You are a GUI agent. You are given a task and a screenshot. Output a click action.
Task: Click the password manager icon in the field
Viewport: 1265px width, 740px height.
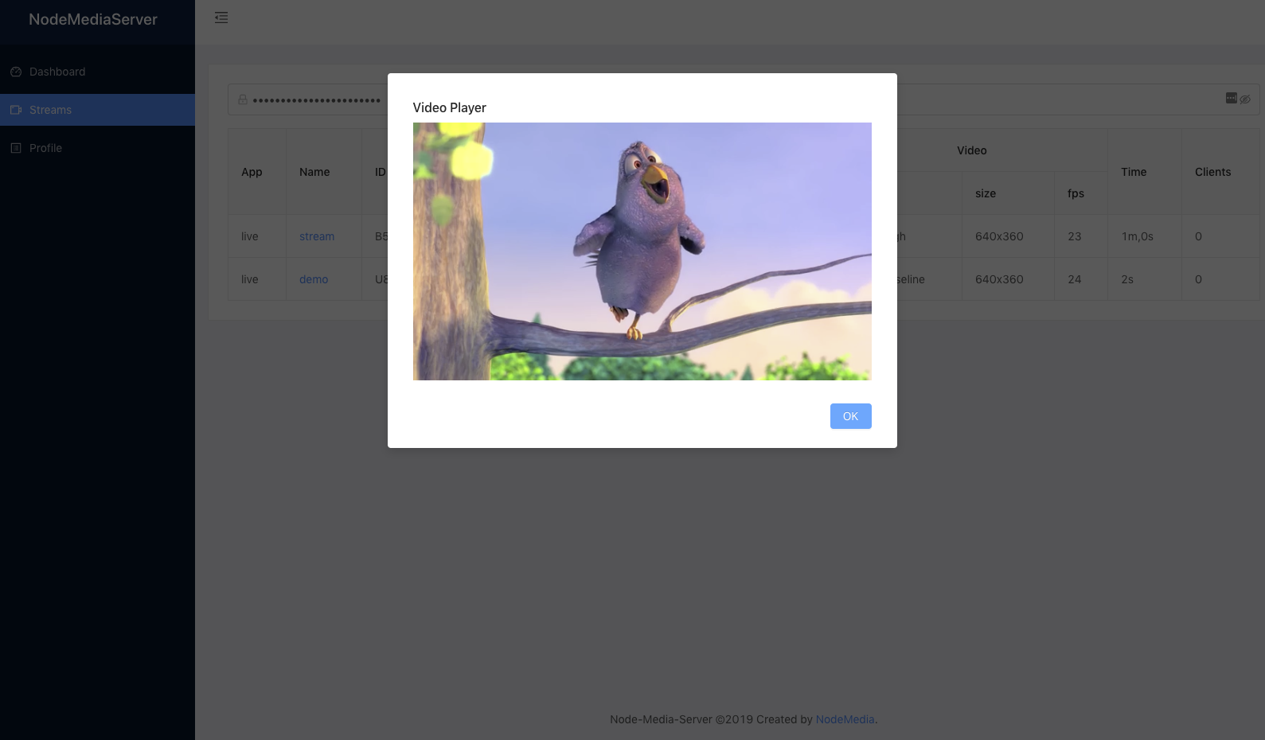tap(1232, 98)
